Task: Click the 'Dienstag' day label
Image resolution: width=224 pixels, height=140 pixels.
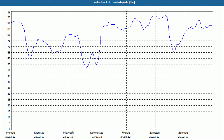Action: point(39,133)
